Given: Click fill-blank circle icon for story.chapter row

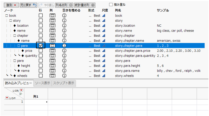Looking at the screenshot, I should (x=64, y=35).
